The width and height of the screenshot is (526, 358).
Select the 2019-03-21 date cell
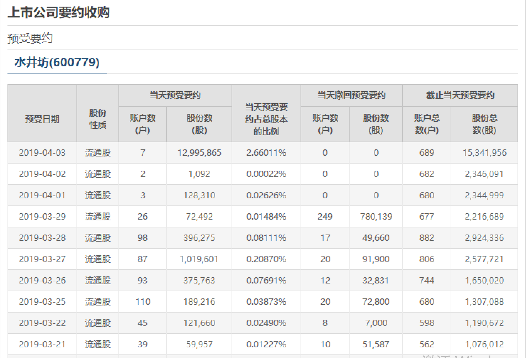point(42,345)
